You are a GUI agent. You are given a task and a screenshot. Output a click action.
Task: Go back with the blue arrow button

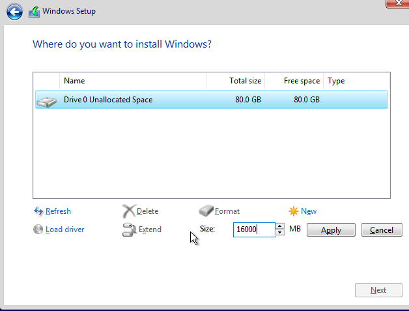[14, 12]
